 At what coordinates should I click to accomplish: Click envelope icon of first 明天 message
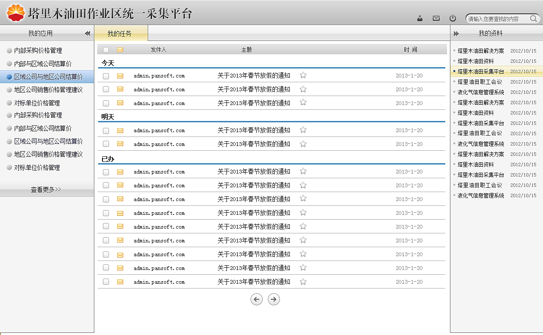point(120,130)
